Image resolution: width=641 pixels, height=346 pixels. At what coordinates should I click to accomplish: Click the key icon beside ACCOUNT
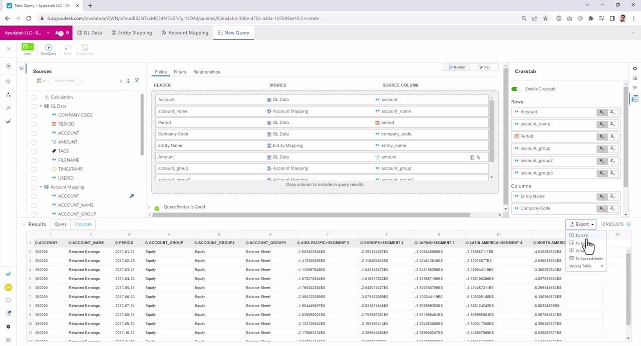click(x=132, y=196)
